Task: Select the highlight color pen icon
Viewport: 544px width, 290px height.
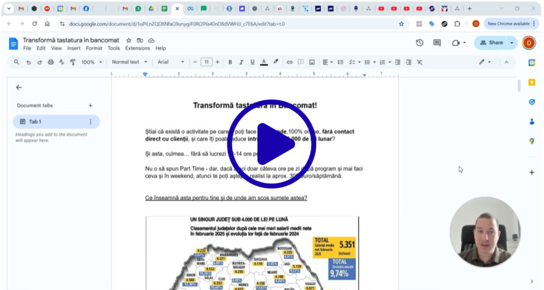Action: tap(276, 62)
